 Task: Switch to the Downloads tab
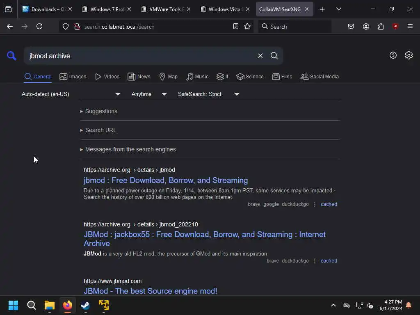(x=47, y=9)
